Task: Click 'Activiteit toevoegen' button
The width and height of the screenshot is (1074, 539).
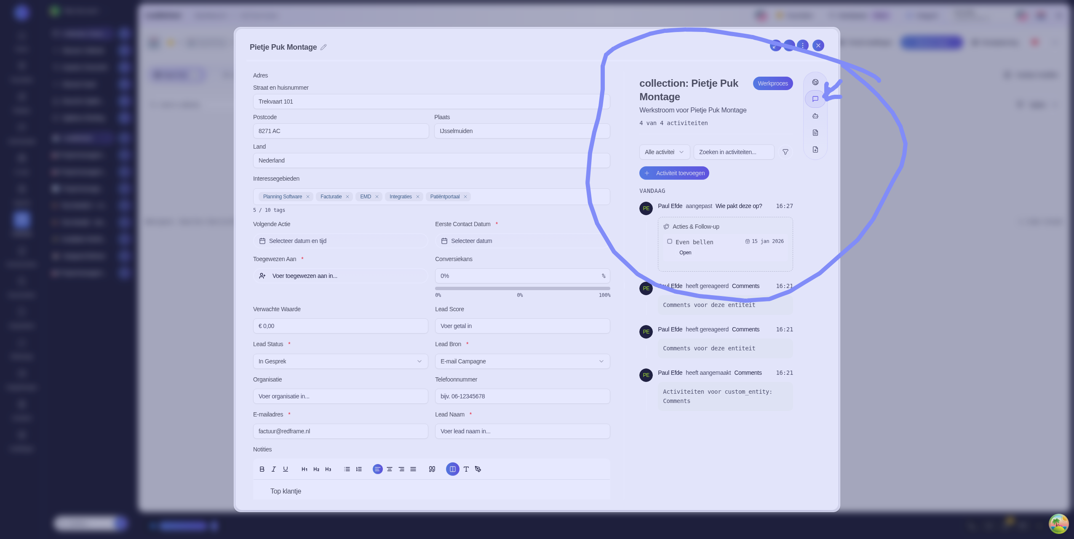Action: [674, 173]
